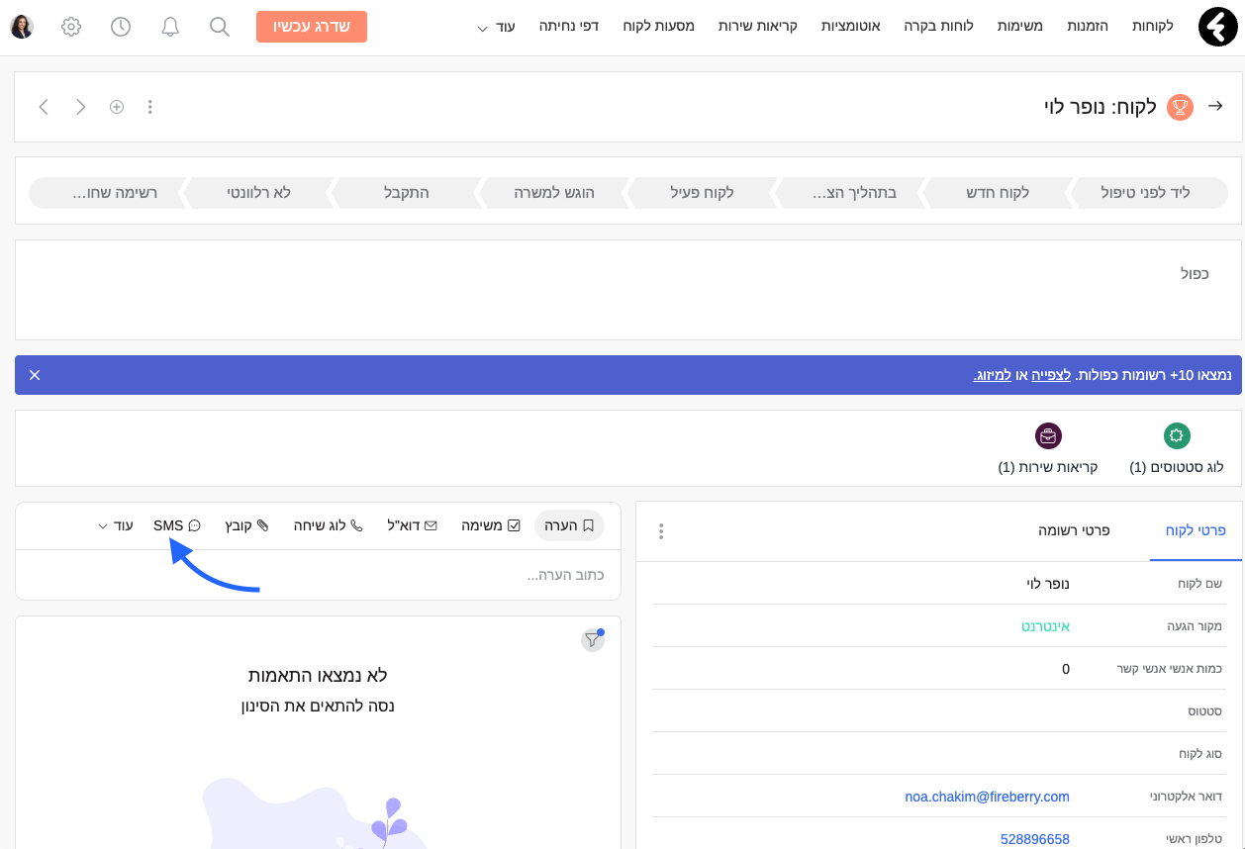Open the לוג סטטוסים green icon
Screen dimensions: 1245x849
click(x=1177, y=435)
